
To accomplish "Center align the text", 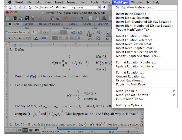I will tap(60, 38).
